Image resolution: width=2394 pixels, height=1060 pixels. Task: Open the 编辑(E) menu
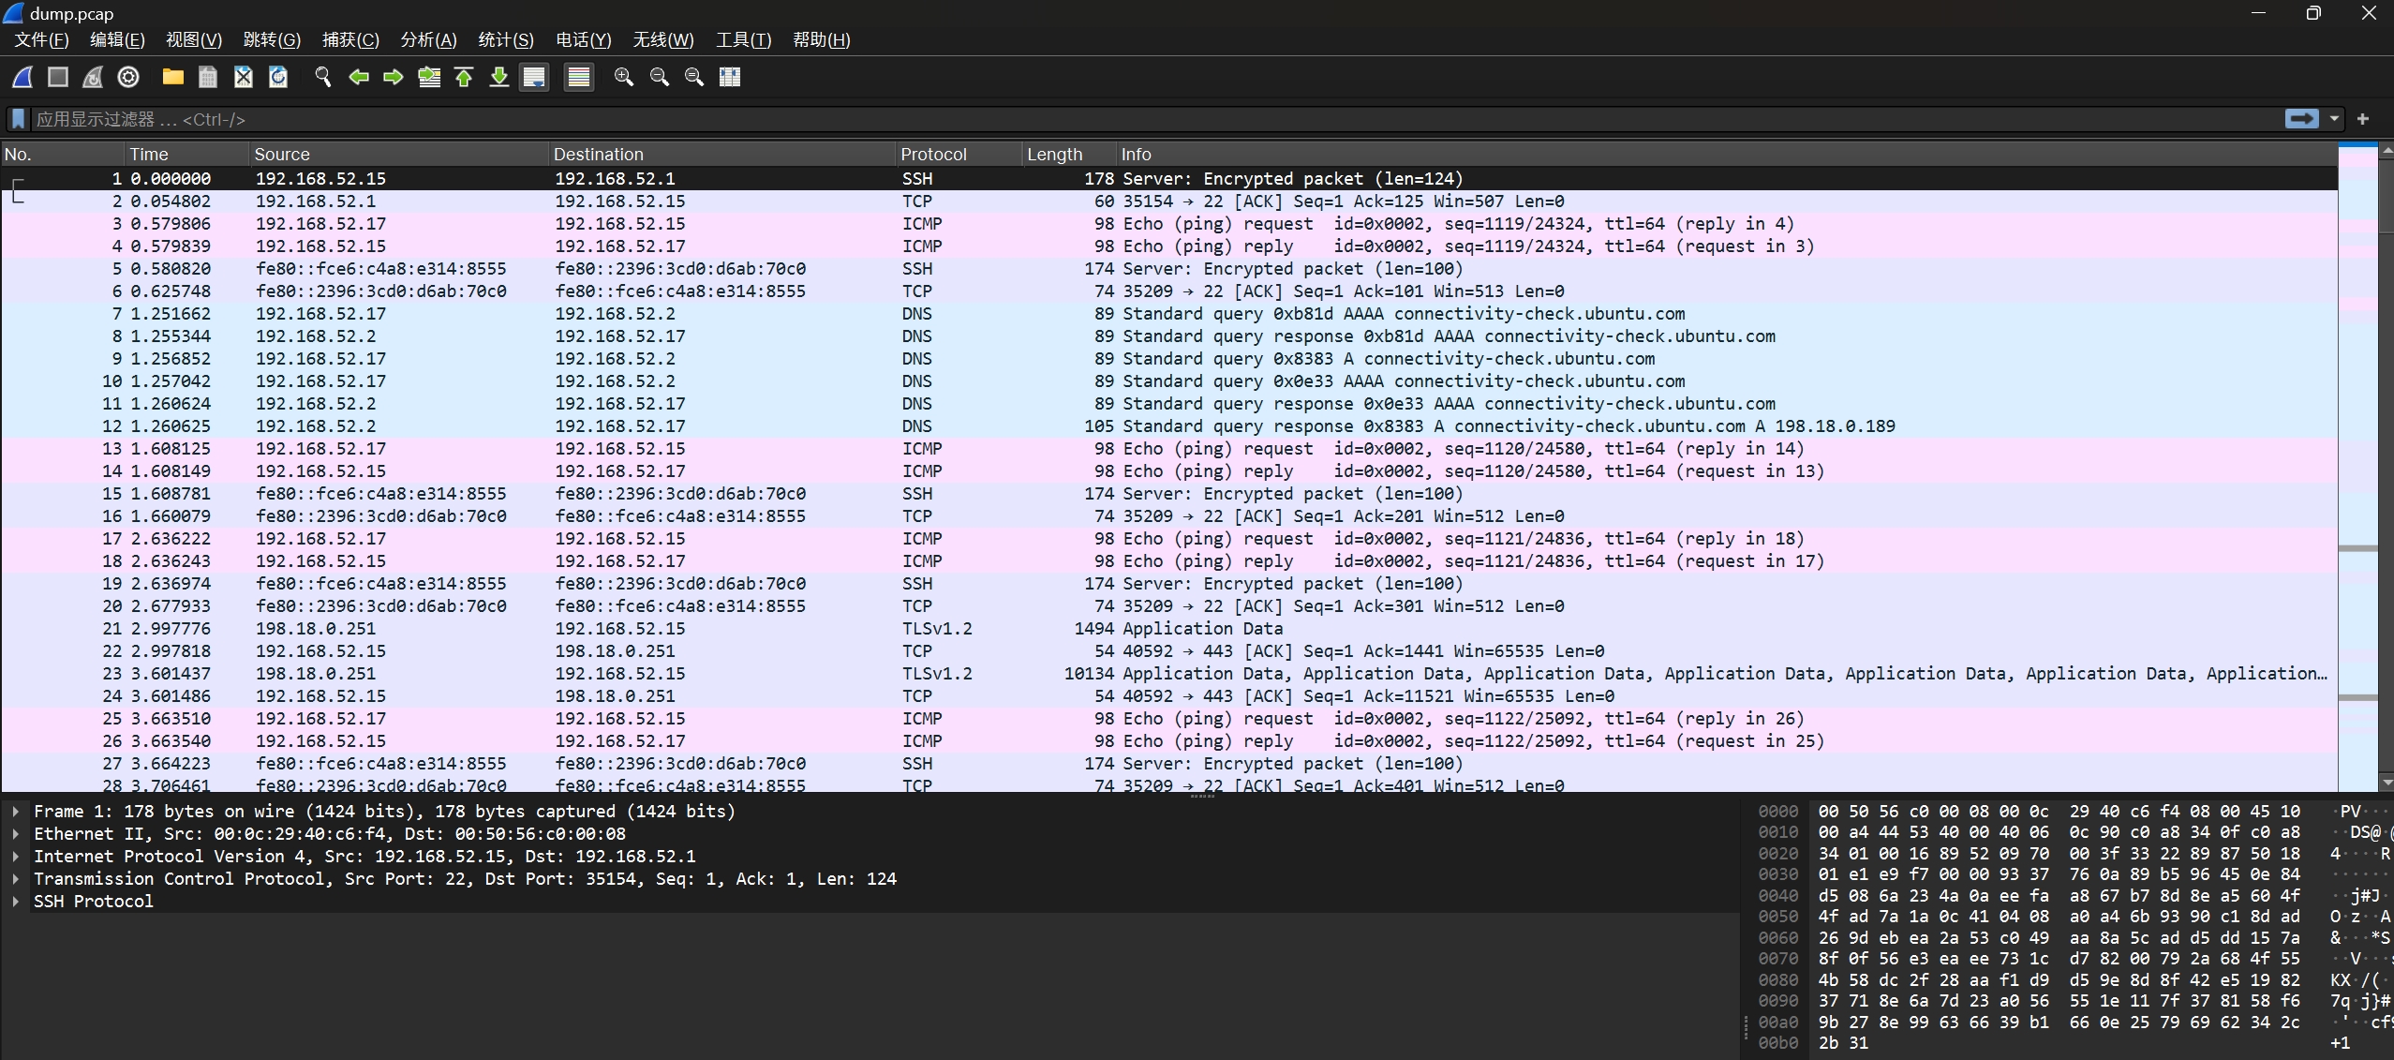117,39
